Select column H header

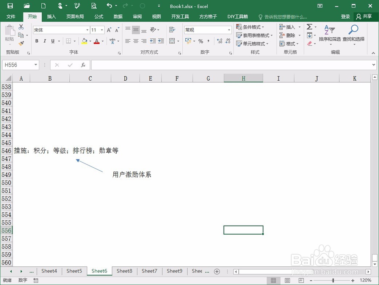tap(243, 78)
